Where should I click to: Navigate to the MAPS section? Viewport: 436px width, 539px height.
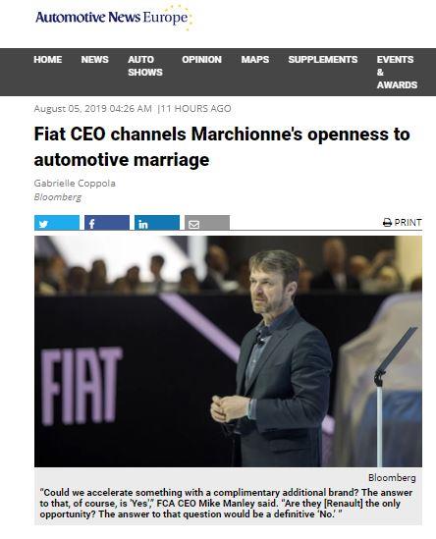tap(254, 60)
